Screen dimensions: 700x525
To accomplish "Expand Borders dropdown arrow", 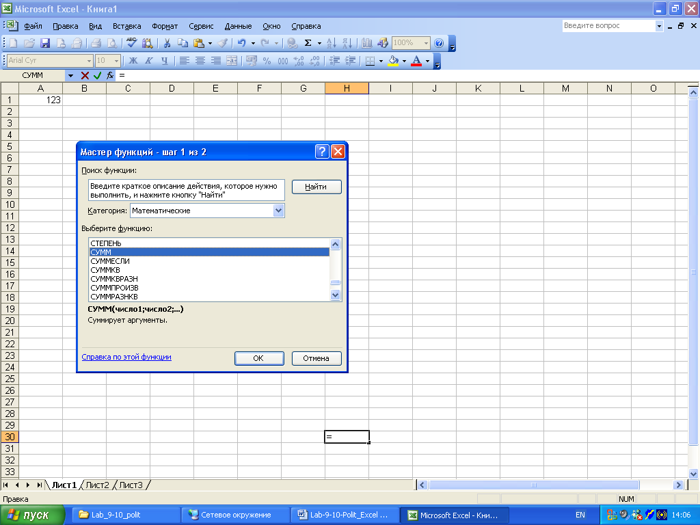I will (381, 60).
